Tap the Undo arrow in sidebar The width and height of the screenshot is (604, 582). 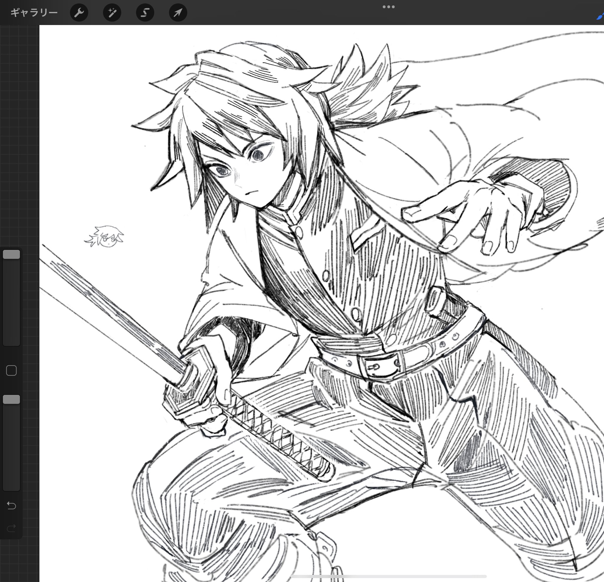12,506
